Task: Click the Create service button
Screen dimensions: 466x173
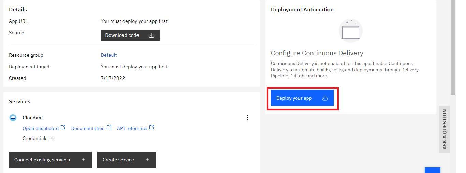Action: click(127, 160)
